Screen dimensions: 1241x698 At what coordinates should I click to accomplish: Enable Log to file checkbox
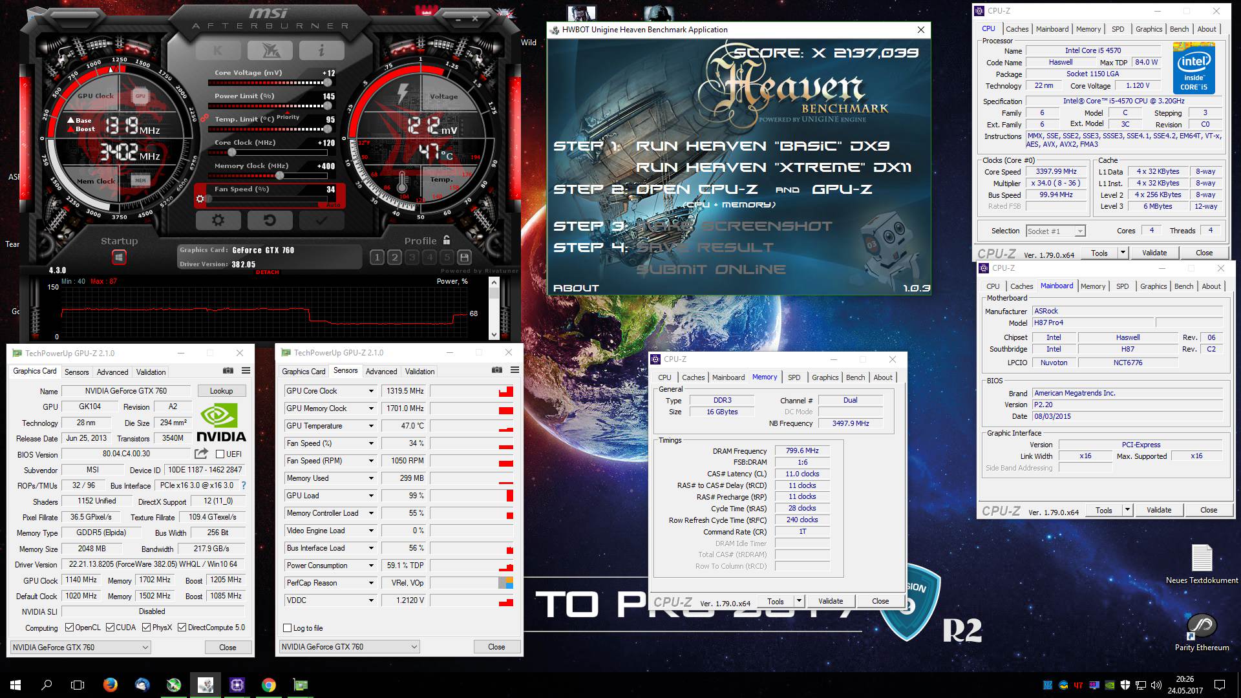288,628
